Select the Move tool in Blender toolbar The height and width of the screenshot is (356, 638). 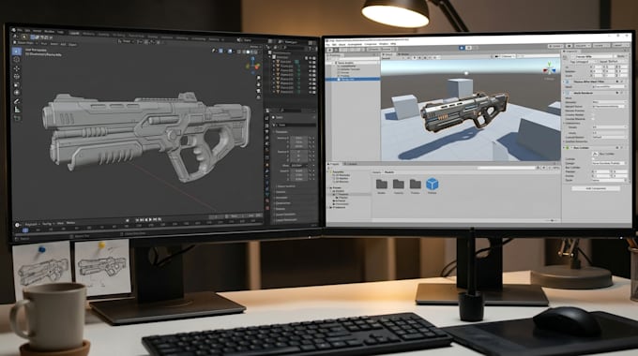16,67
